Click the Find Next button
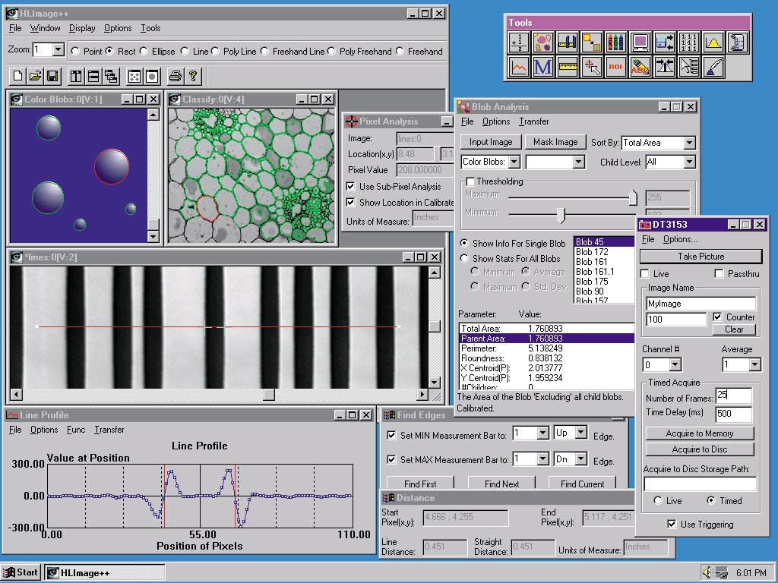The width and height of the screenshot is (778, 583). [501, 484]
